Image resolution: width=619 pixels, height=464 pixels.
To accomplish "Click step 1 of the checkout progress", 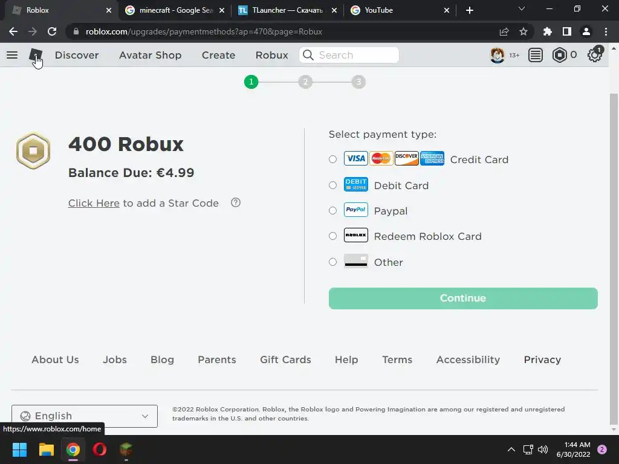I will click(251, 82).
